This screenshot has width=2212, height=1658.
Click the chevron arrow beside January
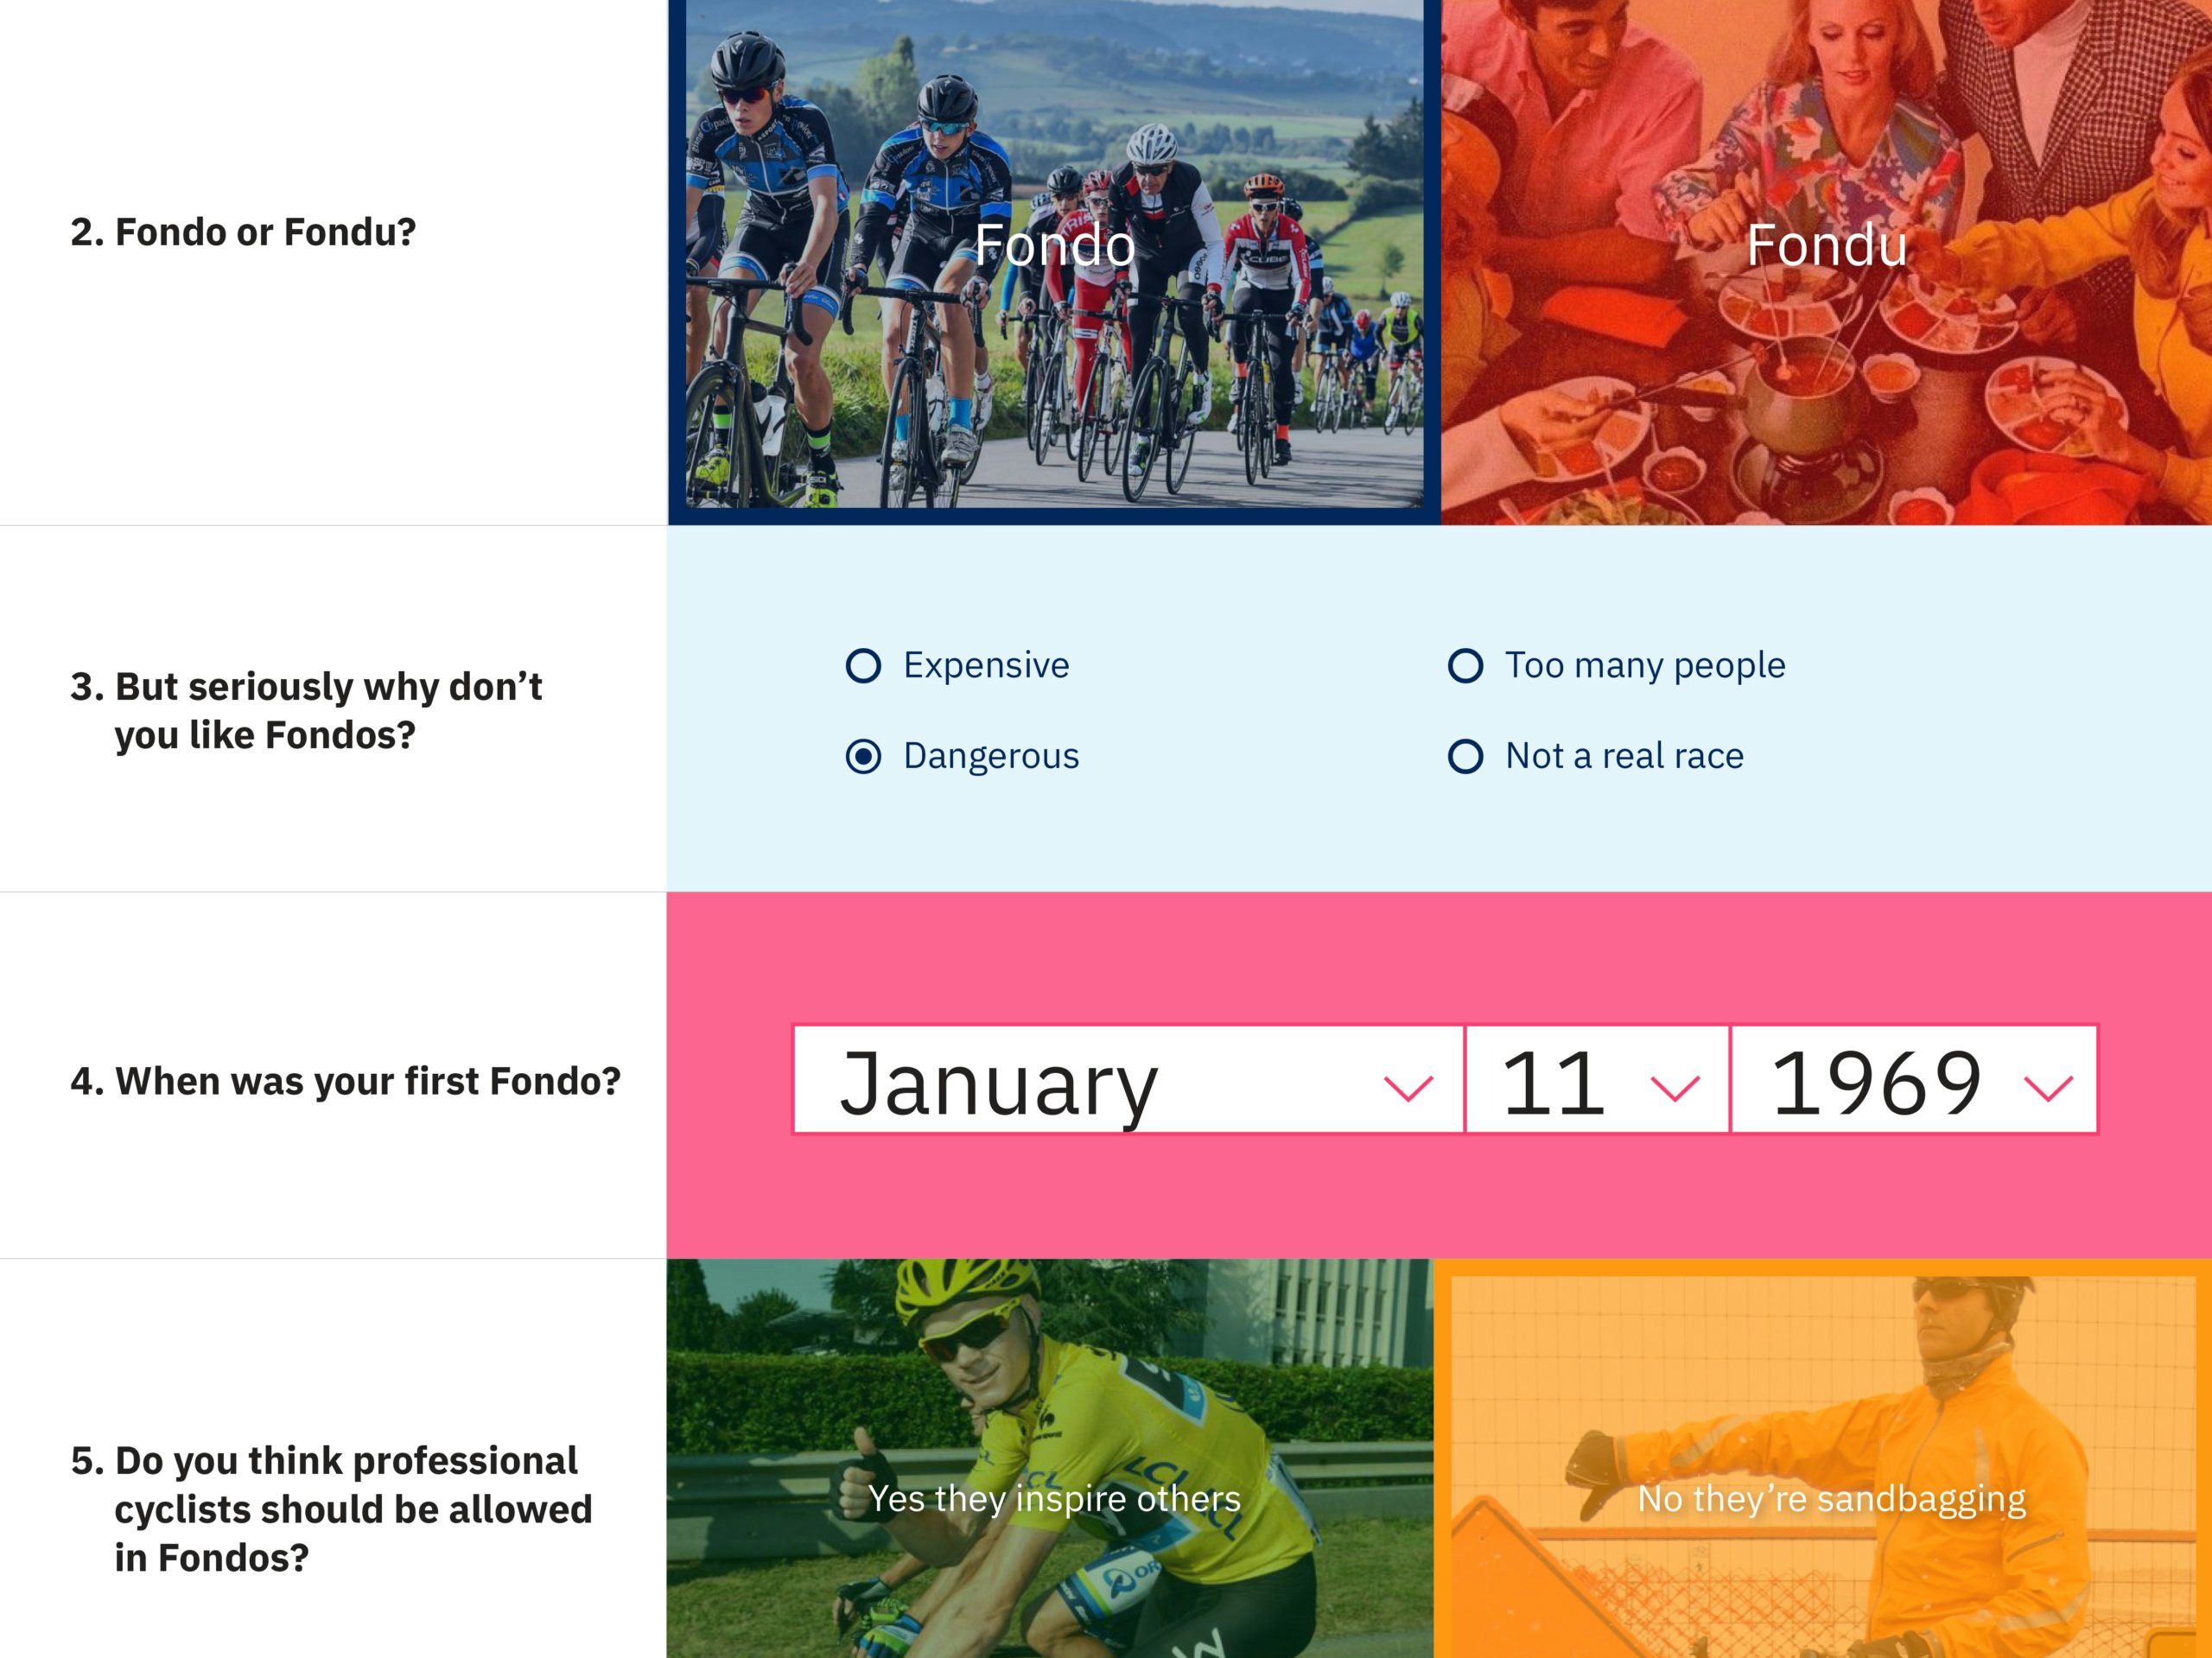coord(1408,1087)
